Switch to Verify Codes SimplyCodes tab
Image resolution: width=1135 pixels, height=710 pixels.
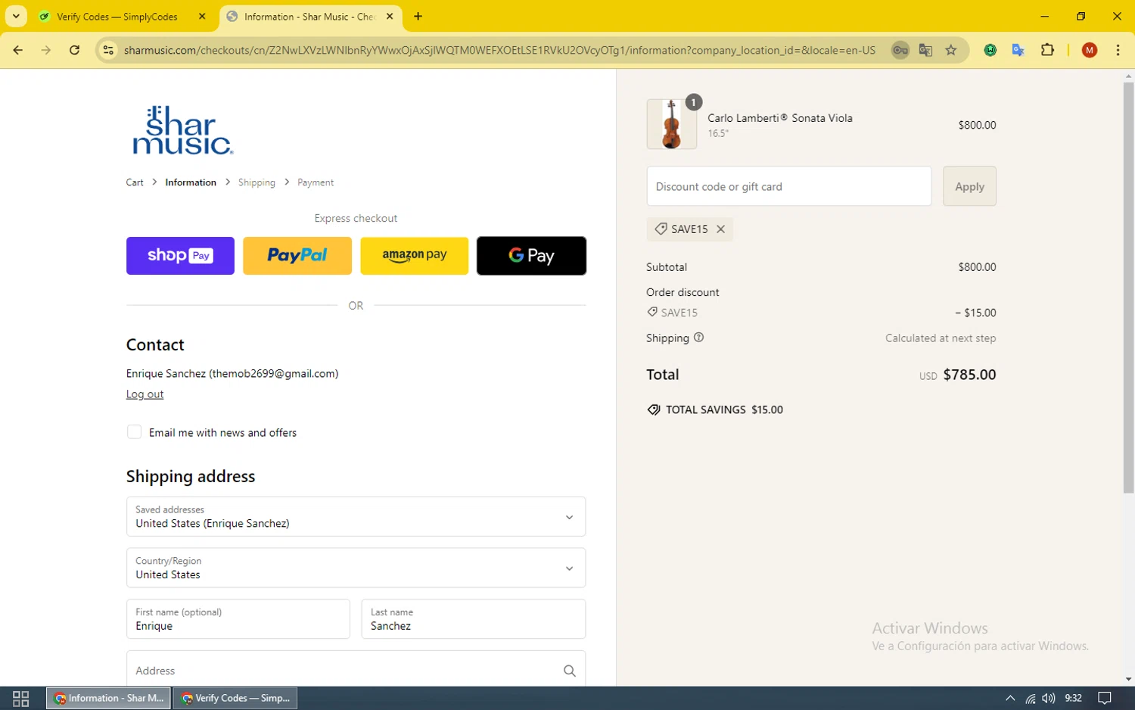tap(117, 16)
